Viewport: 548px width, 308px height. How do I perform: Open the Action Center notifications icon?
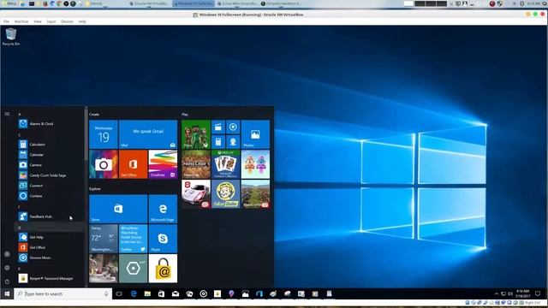pos(538,293)
